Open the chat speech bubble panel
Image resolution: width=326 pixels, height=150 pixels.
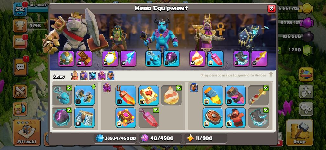21,67
